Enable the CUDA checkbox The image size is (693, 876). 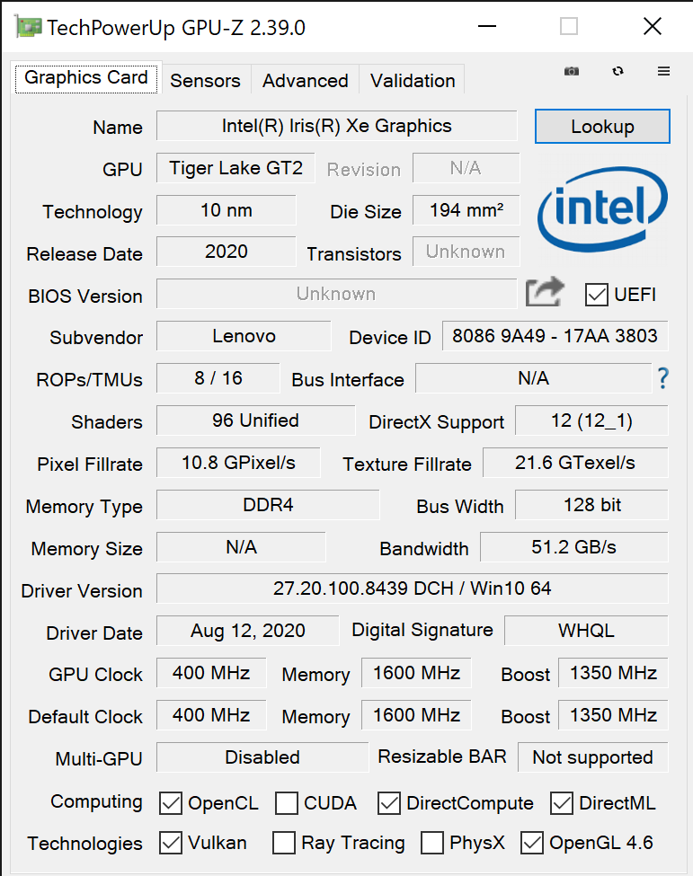click(x=287, y=803)
